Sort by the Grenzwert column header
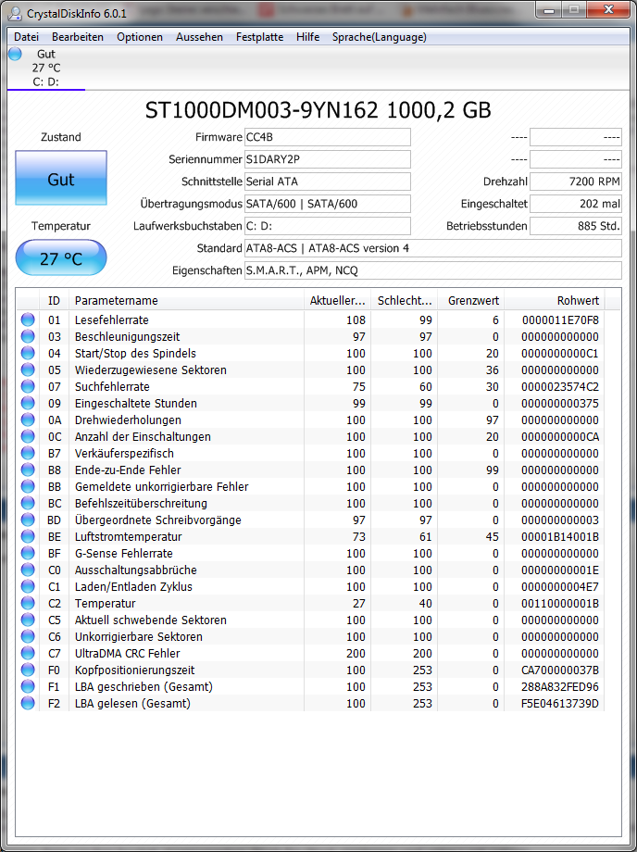This screenshot has height=852, width=637. point(471,300)
